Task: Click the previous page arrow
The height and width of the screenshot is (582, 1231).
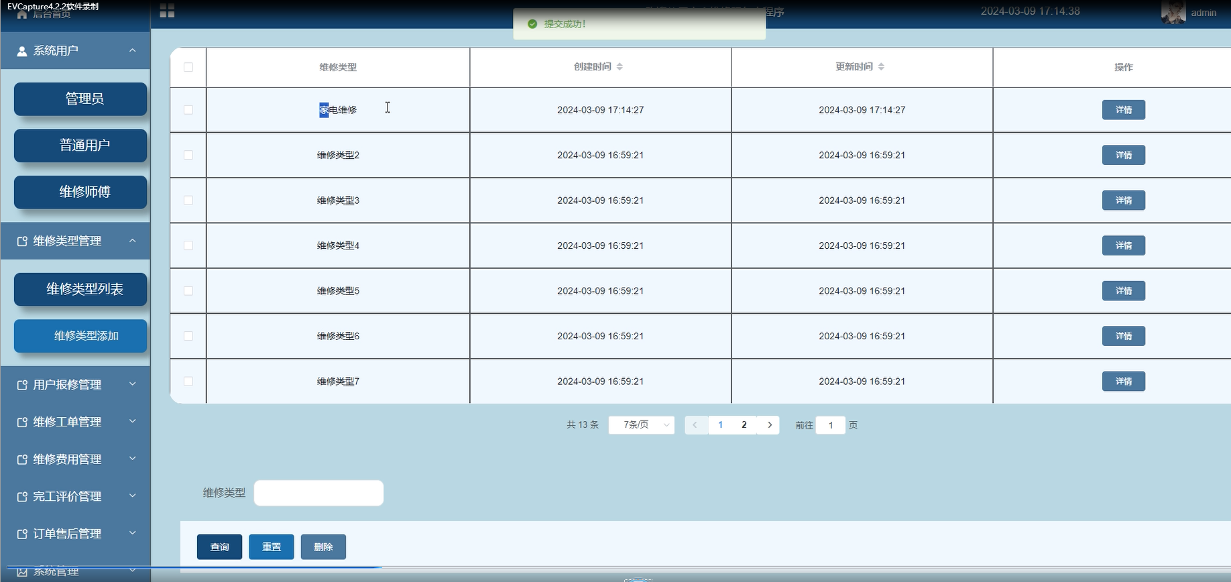Action: click(695, 425)
